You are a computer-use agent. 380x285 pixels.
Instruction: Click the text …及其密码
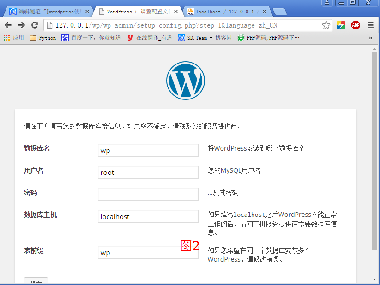pyautogui.click(x=223, y=192)
